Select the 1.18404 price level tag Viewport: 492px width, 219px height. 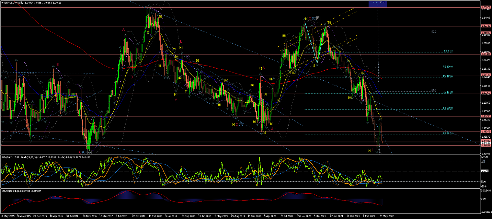point(485,54)
